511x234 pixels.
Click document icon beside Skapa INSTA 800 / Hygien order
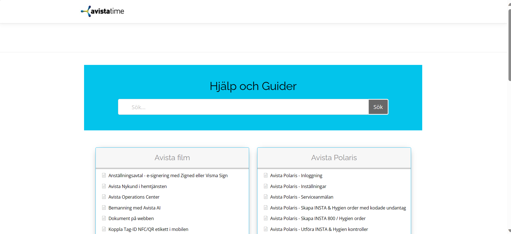click(x=266, y=218)
